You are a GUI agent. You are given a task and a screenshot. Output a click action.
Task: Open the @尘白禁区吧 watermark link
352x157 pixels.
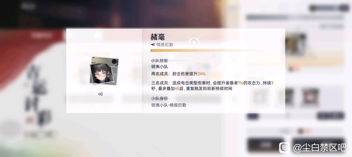click(x=320, y=147)
